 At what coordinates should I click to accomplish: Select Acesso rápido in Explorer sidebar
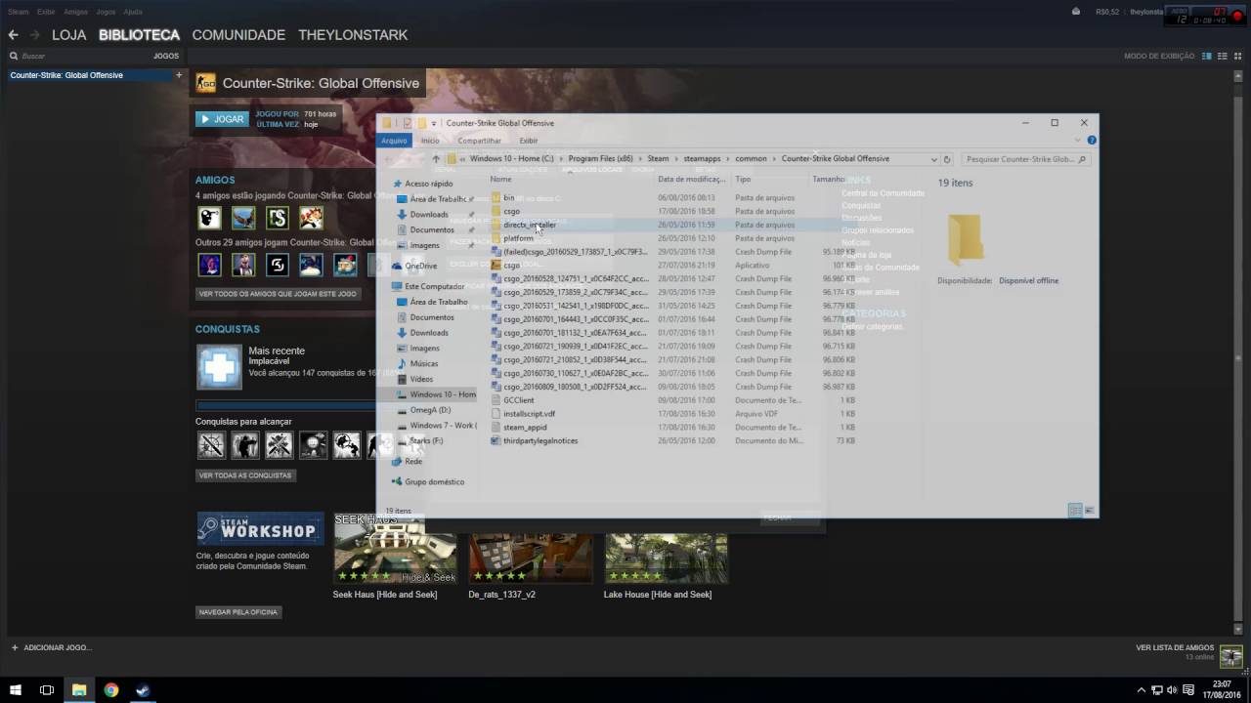(x=423, y=184)
